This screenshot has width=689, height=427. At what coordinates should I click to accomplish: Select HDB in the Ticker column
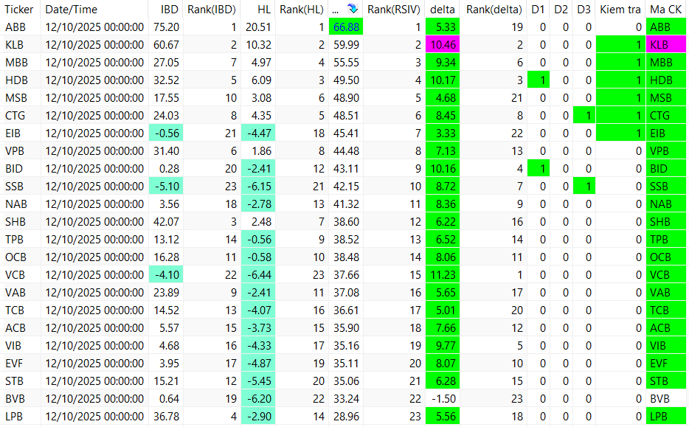coord(16,80)
